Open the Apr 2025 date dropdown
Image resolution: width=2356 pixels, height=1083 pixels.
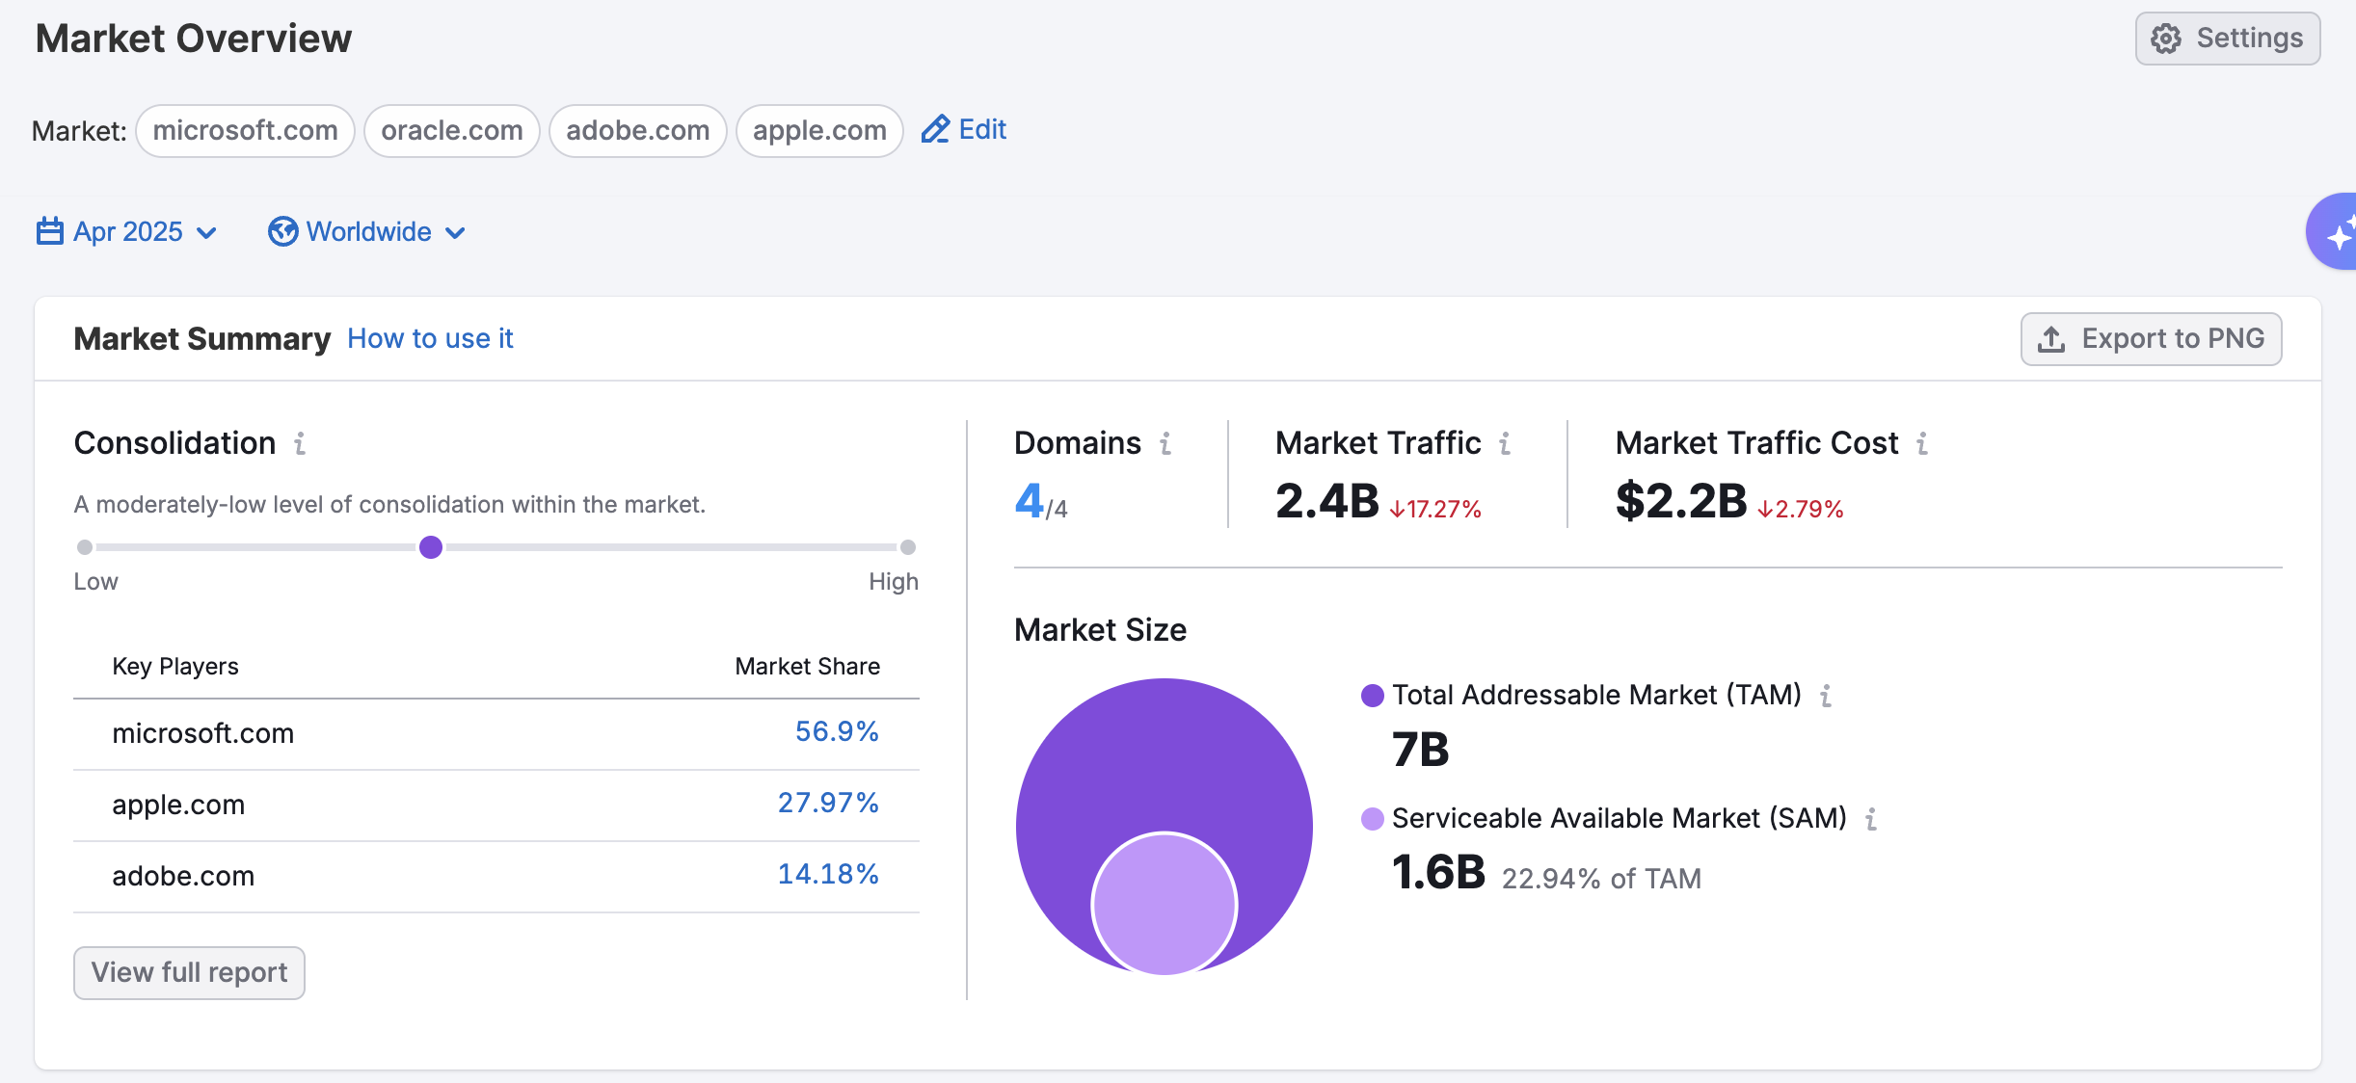point(127,232)
